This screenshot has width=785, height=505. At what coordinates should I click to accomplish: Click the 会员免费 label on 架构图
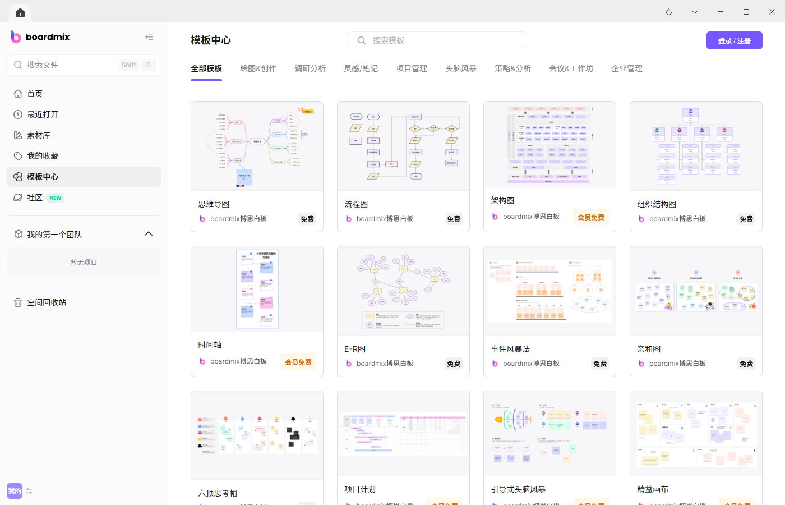pos(590,216)
